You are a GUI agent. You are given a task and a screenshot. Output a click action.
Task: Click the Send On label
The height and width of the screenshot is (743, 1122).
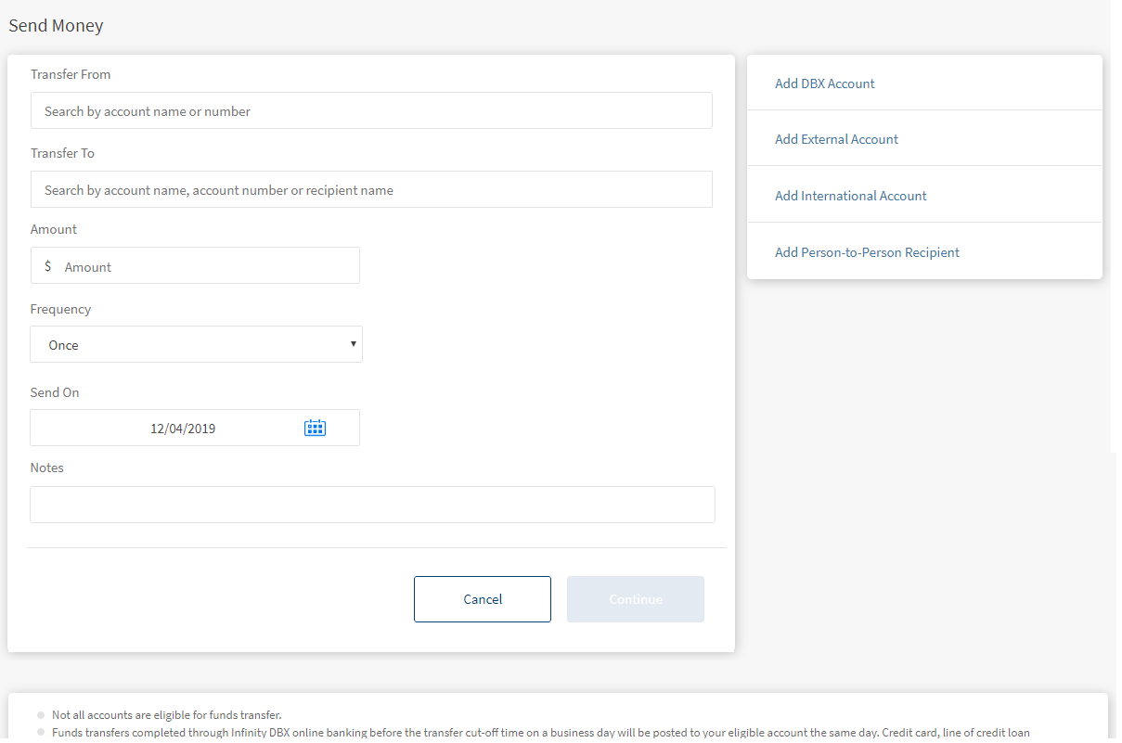(55, 392)
